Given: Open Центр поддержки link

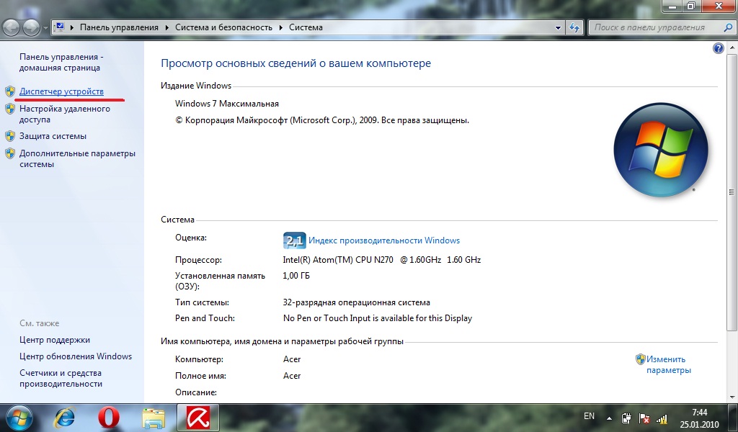Looking at the screenshot, I should (x=55, y=340).
